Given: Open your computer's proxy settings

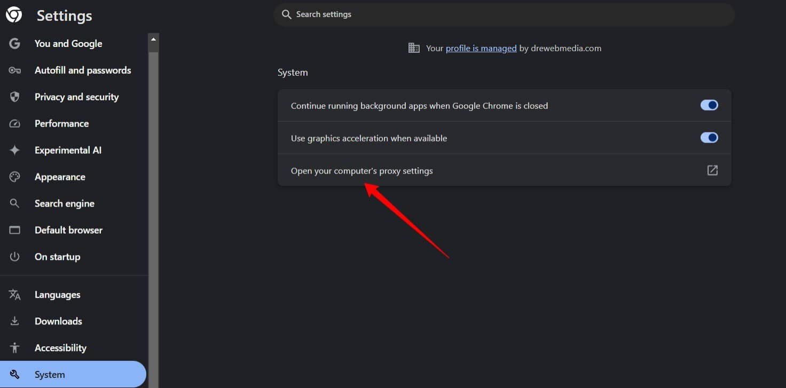Looking at the screenshot, I should (362, 170).
